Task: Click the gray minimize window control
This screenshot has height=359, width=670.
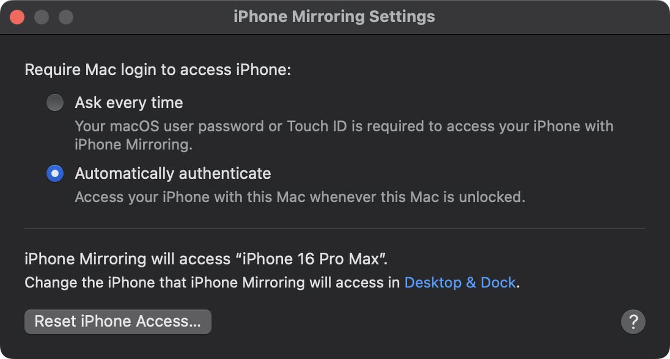Action: (41, 17)
